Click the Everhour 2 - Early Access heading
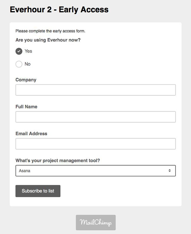191x234 pixels. pyautogui.click(x=59, y=10)
